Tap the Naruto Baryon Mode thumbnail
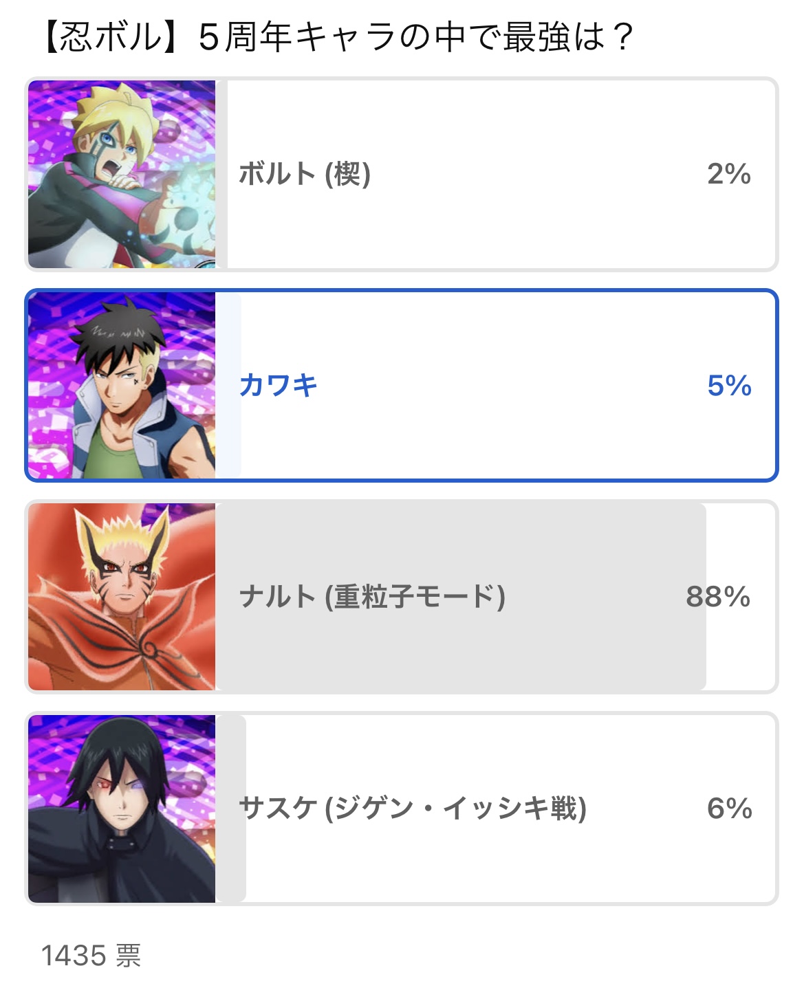 (122, 597)
